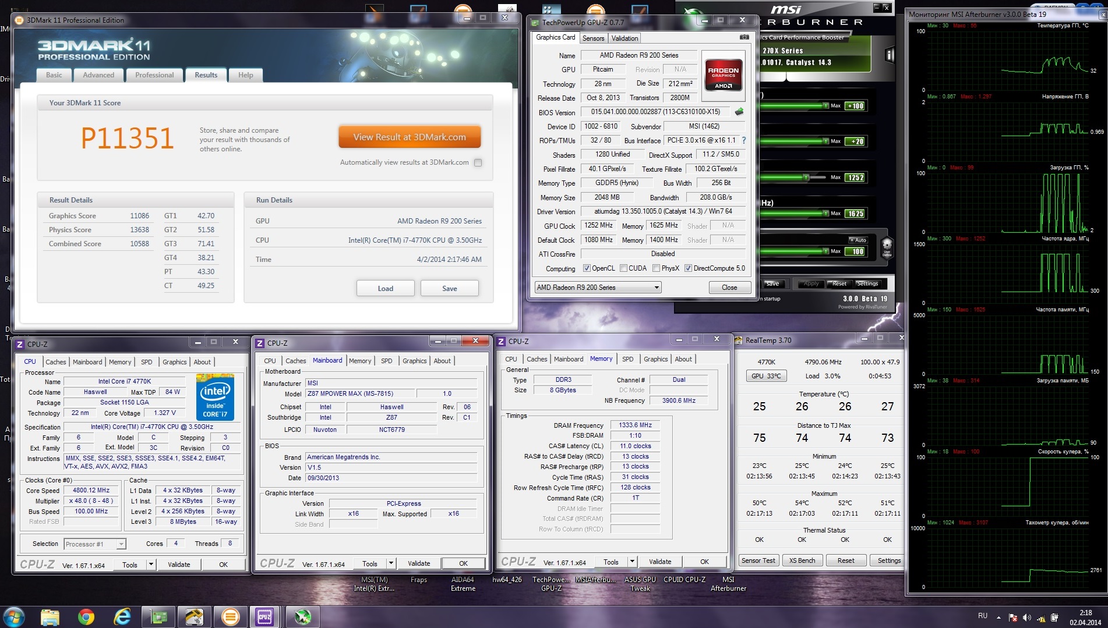The width and height of the screenshot is (1108, 628).
Task: Expand Tools dropdown arrow in CPU-Z CPU window
Action: click(x=151, y=565)
